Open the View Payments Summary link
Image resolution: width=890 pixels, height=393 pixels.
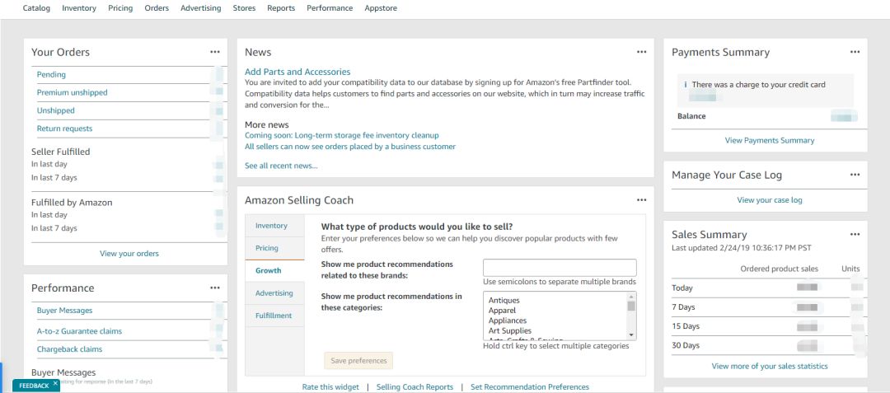pyautogui.click(x=770, y=140)
